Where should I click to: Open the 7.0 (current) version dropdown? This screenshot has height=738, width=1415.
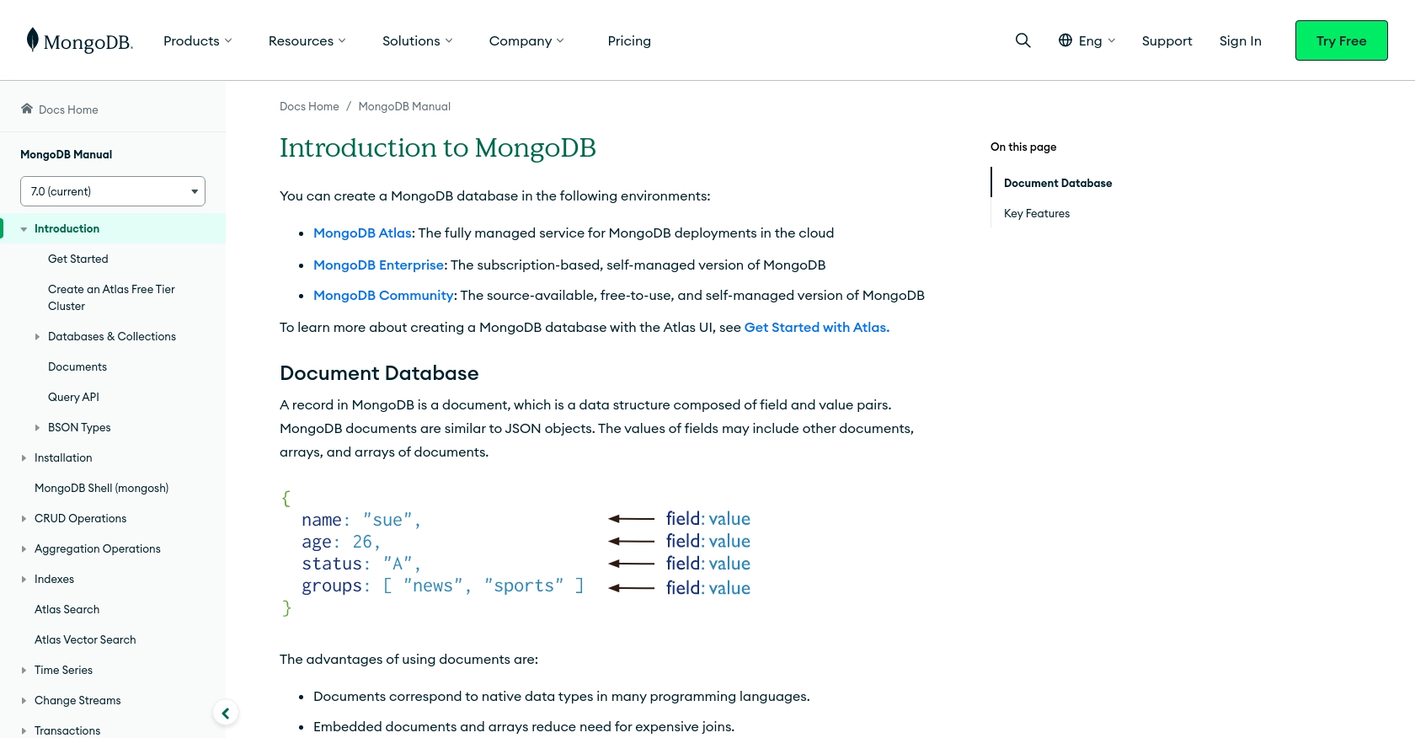113,191
